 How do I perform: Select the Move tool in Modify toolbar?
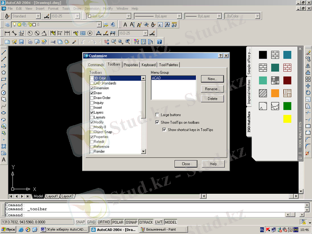308,86
